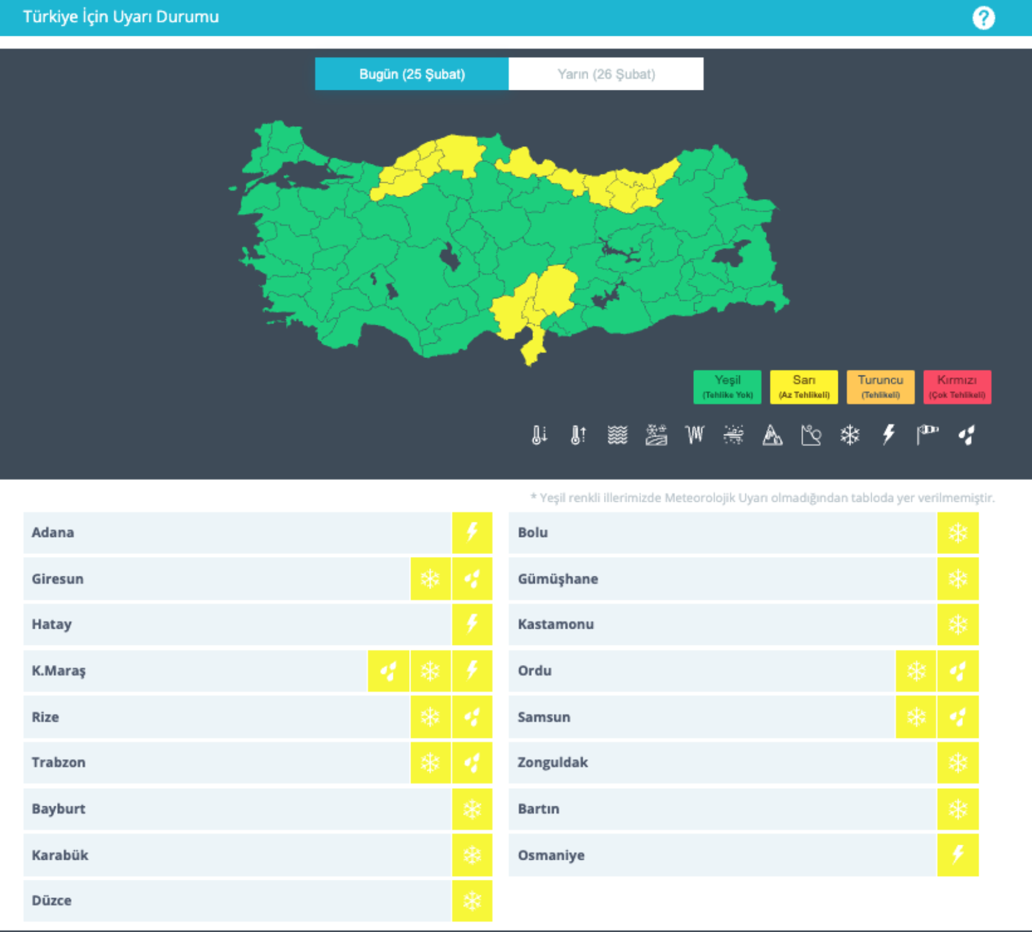Click the lightning bolt filter icon under map
1032x932 pixels.
[x=889, y=435]
